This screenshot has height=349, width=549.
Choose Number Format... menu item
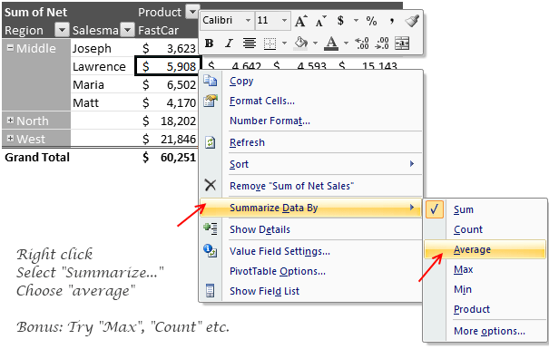pos(311,121)
